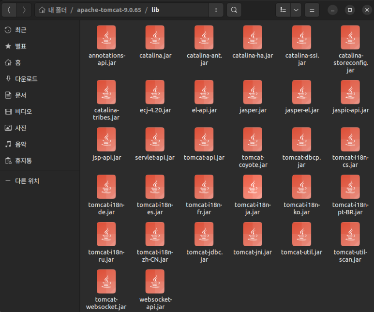Select the jasper.jar file icon
374x312 pixels.
coord(253,92)
